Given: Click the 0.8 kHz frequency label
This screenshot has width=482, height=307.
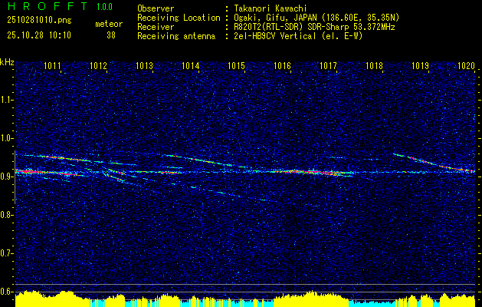Looking at the screenshot, I should coord(7,215).
